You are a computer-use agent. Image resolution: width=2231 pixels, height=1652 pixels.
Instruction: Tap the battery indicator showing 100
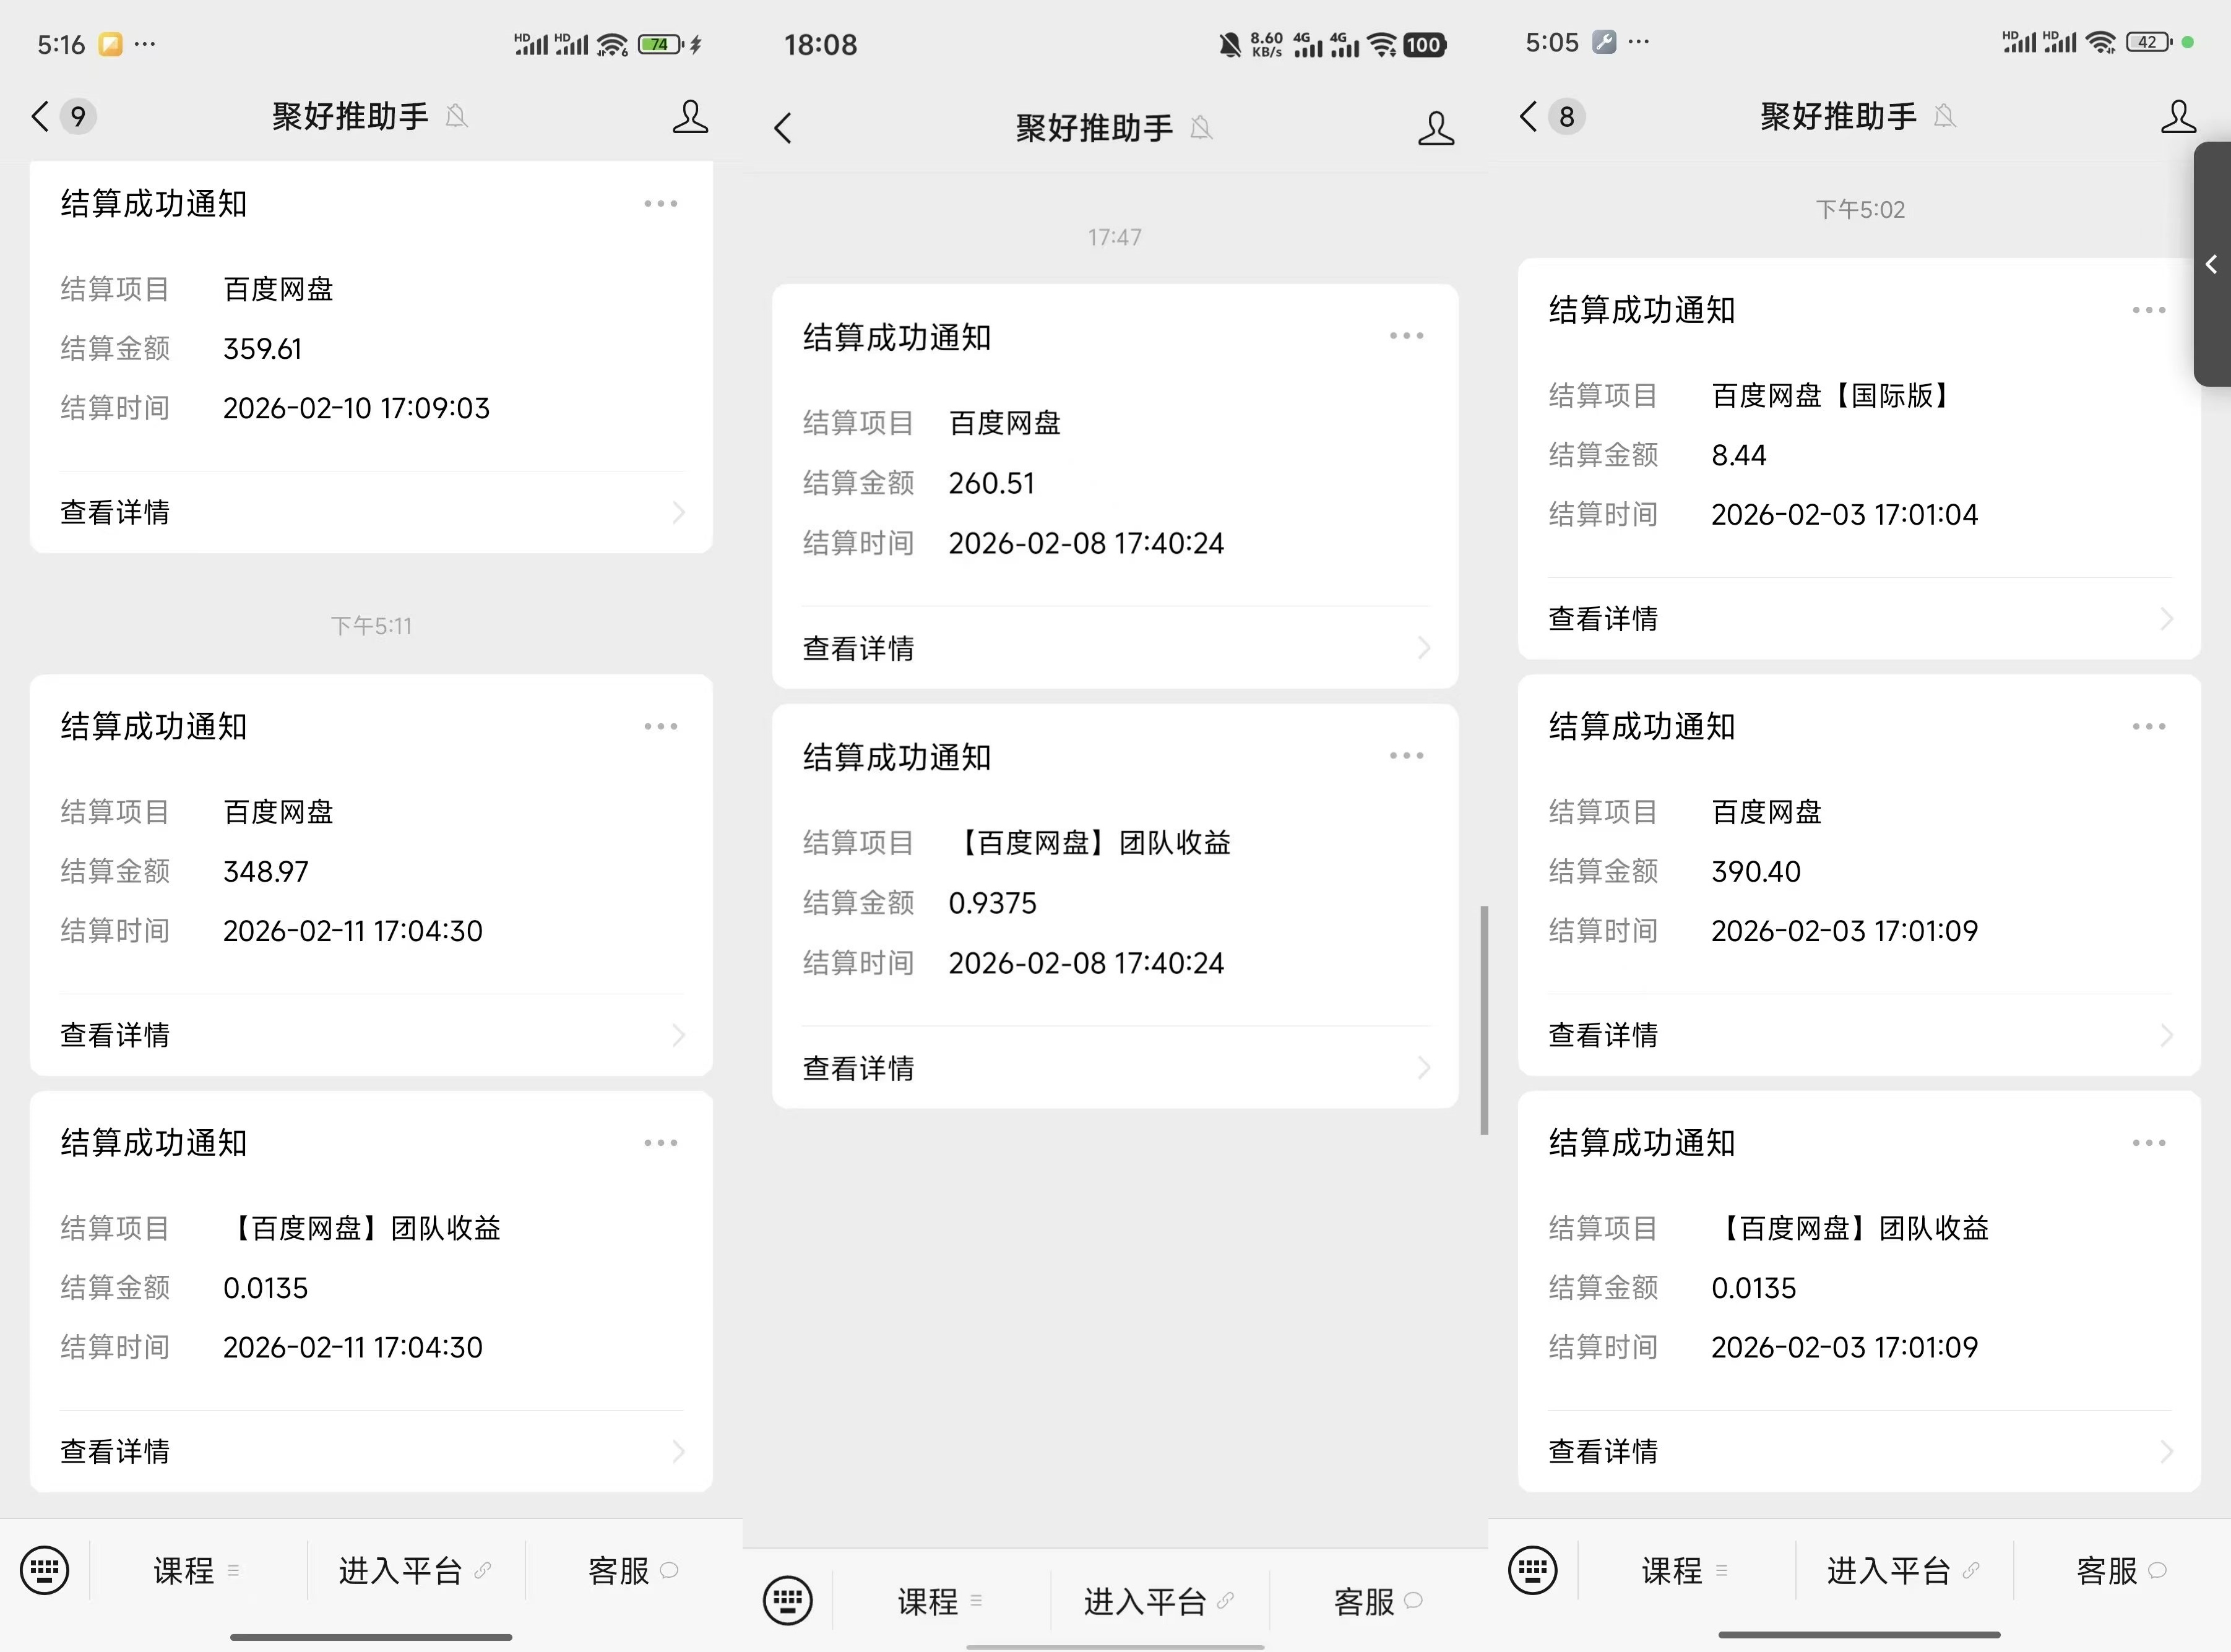[x=1424, y=44]
